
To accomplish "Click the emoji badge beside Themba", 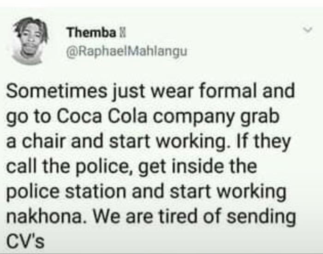I will (123, 33).
